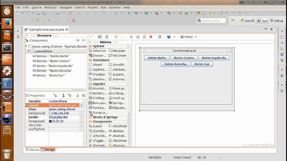Click the Quick Access search field
Screen dimensions: 287x161
click(211, 21)
